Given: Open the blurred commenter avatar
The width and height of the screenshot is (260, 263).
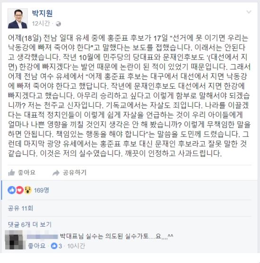Looking at the screenshot, I should click(x=14, y=240).
